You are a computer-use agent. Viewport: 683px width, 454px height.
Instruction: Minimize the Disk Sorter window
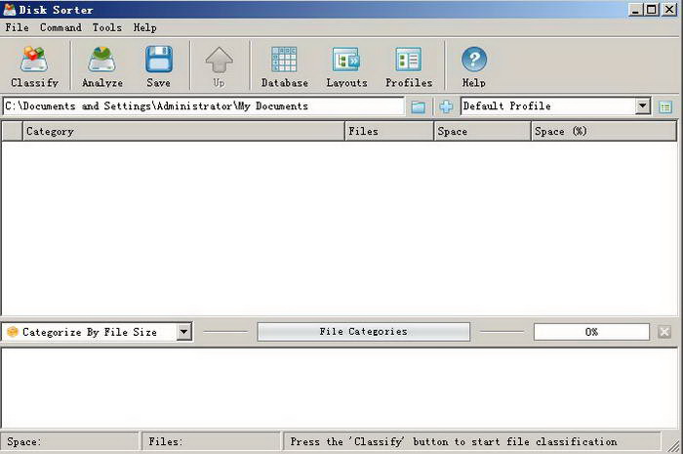[x=635, y=9]
